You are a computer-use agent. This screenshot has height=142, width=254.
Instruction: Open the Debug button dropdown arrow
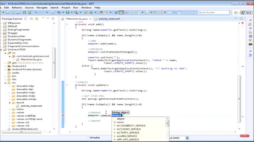[x=63, y=13]
